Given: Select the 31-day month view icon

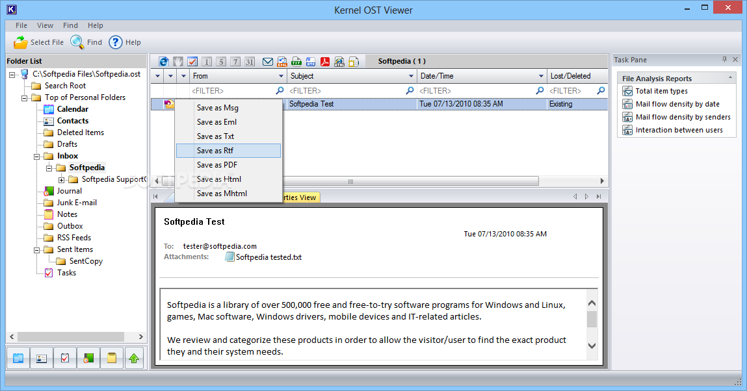Looking at the screenshot, I should pos(250,61).
